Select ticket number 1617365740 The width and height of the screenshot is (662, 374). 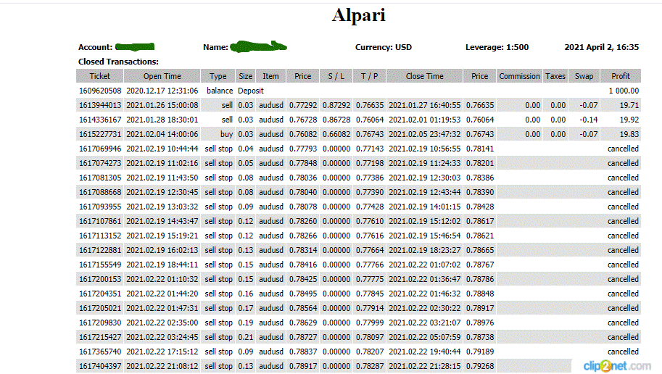[x=100, y=352]
